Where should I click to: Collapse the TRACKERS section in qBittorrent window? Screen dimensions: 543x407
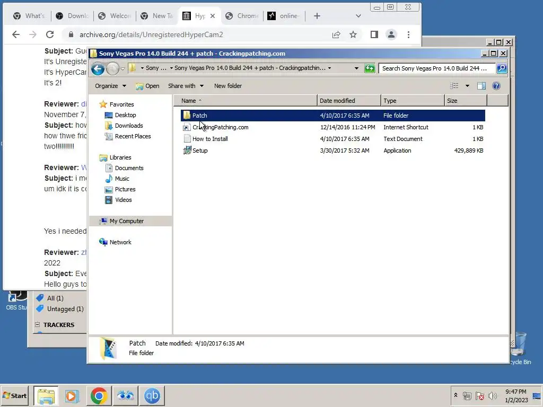38,325
